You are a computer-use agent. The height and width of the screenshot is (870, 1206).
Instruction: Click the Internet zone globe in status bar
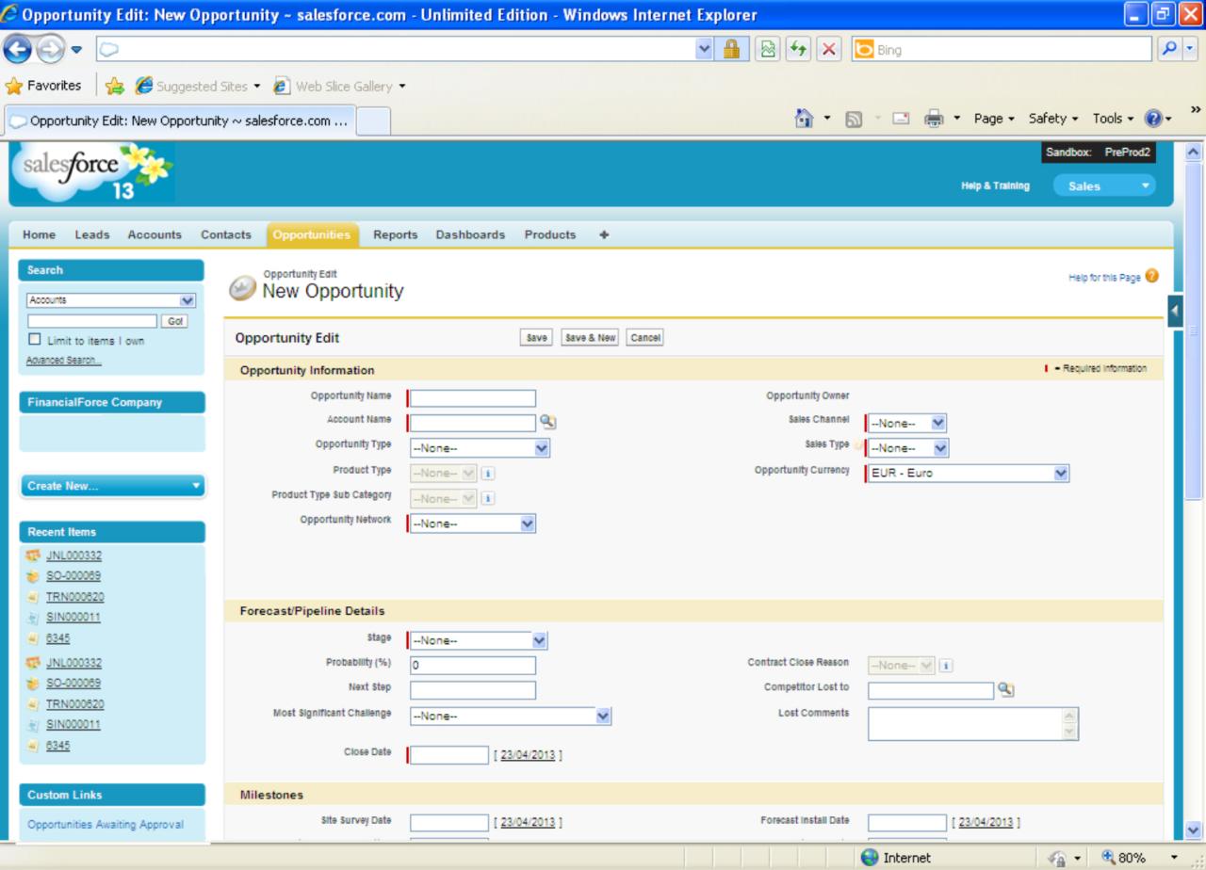tap(869, 858)
